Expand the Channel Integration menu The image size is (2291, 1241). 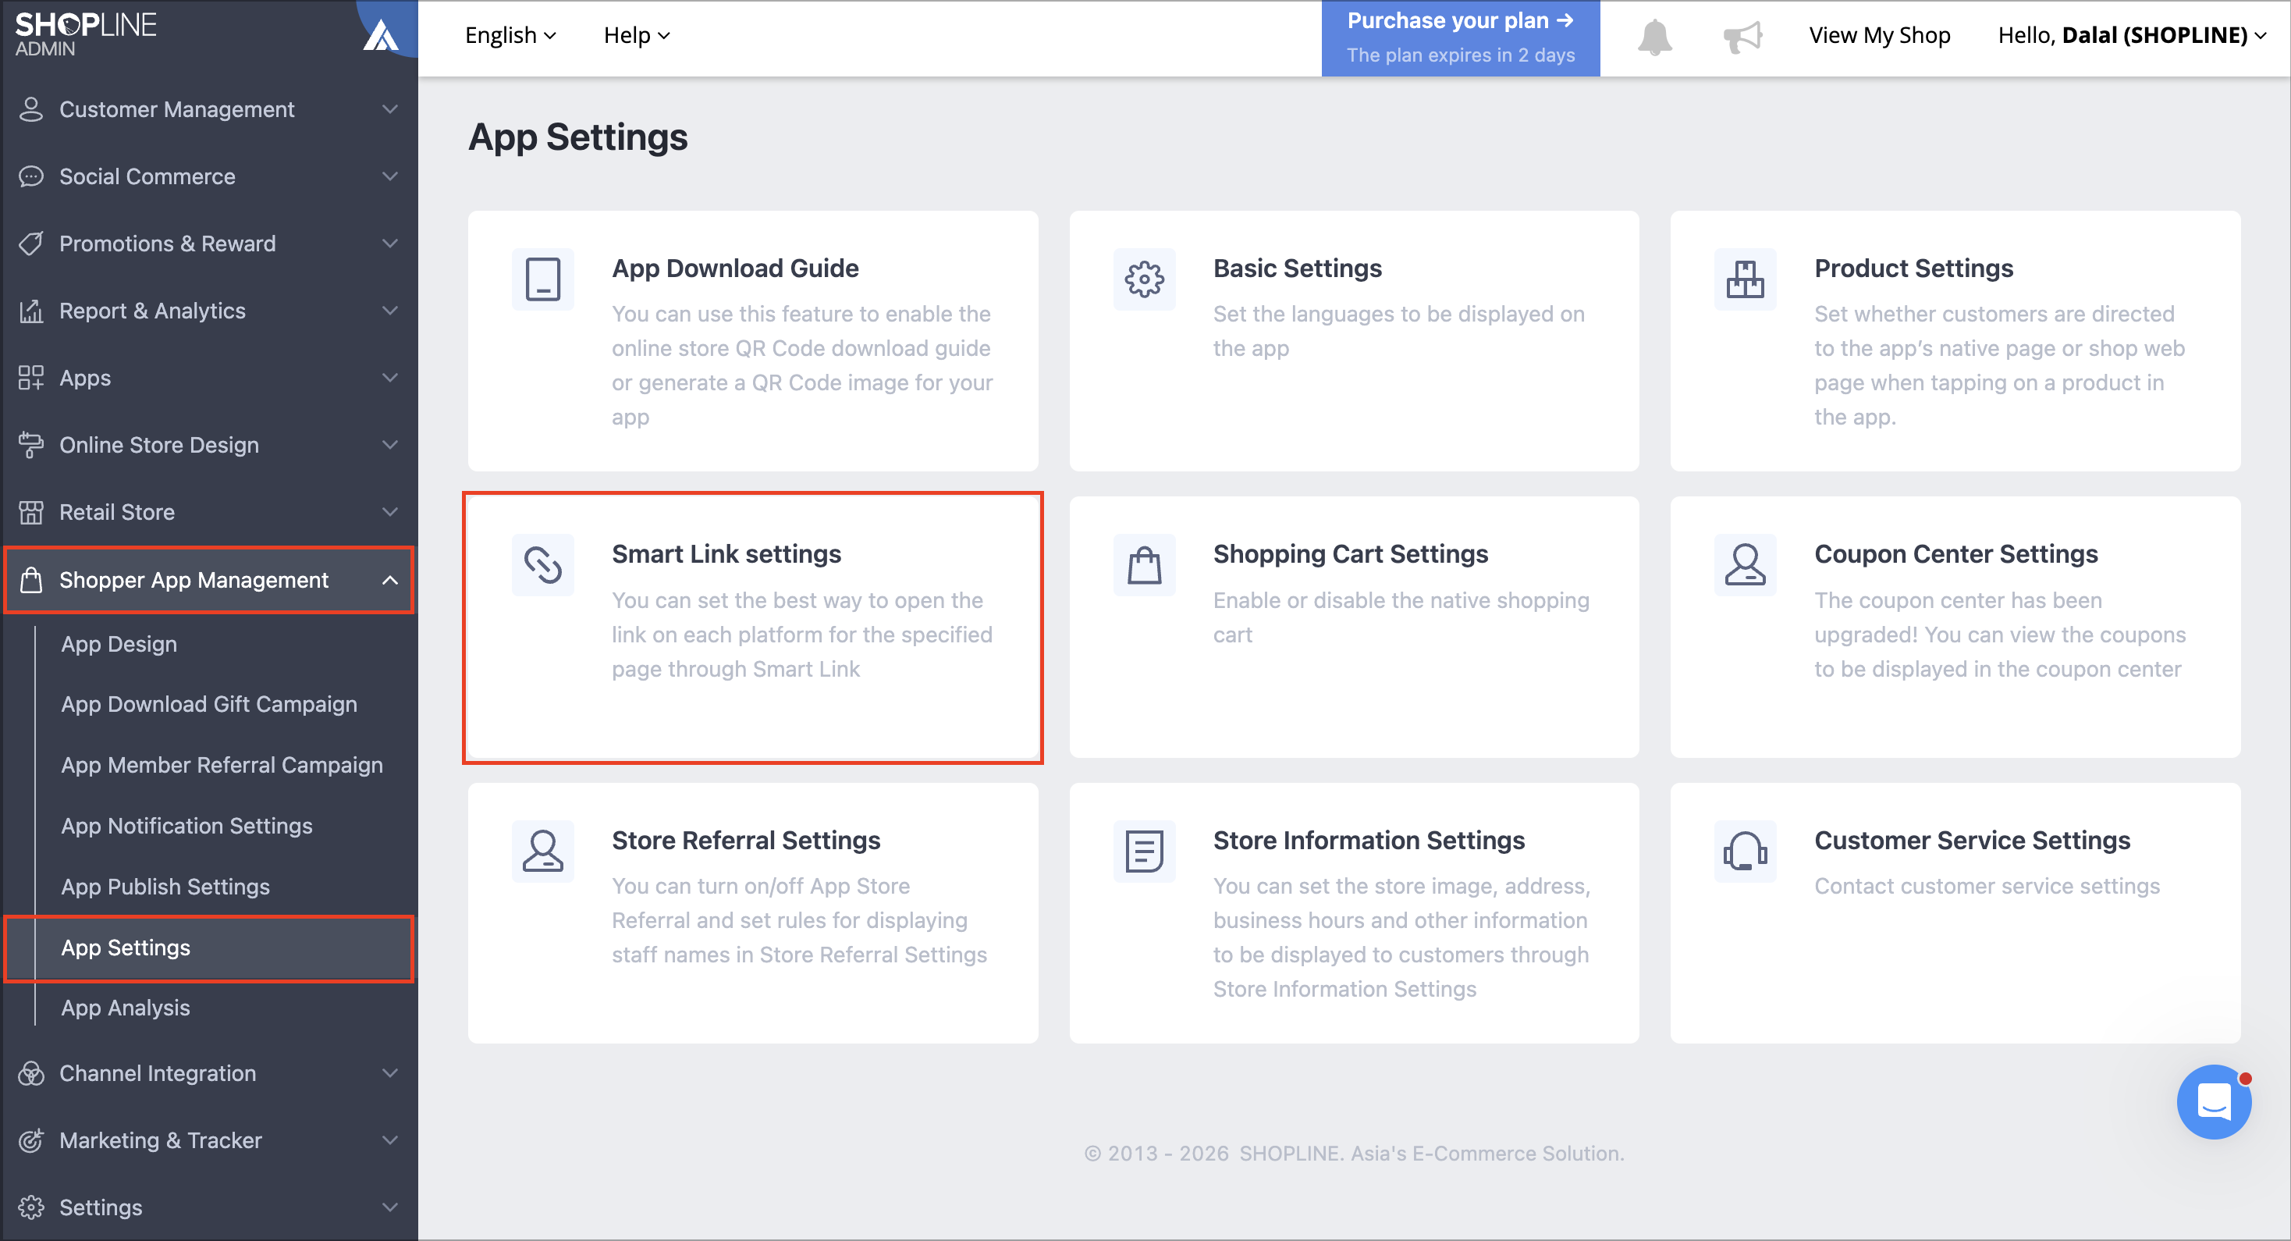tap(209, 1073)
